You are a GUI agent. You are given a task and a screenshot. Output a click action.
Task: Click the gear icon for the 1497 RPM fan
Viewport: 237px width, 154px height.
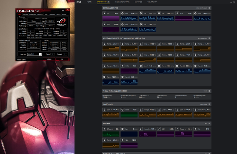[x=195, y=13]
